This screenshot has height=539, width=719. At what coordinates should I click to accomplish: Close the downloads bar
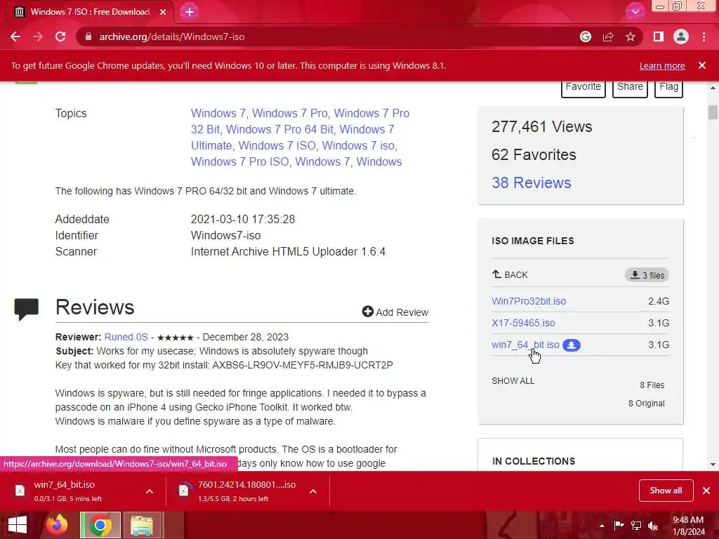(x=706, y=491)
